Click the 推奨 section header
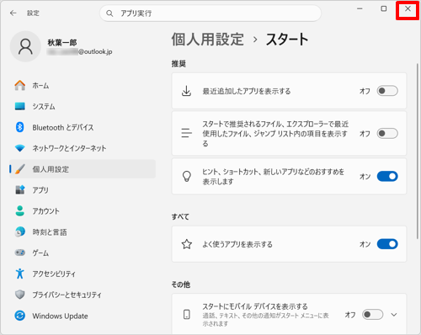 (179, 64)
